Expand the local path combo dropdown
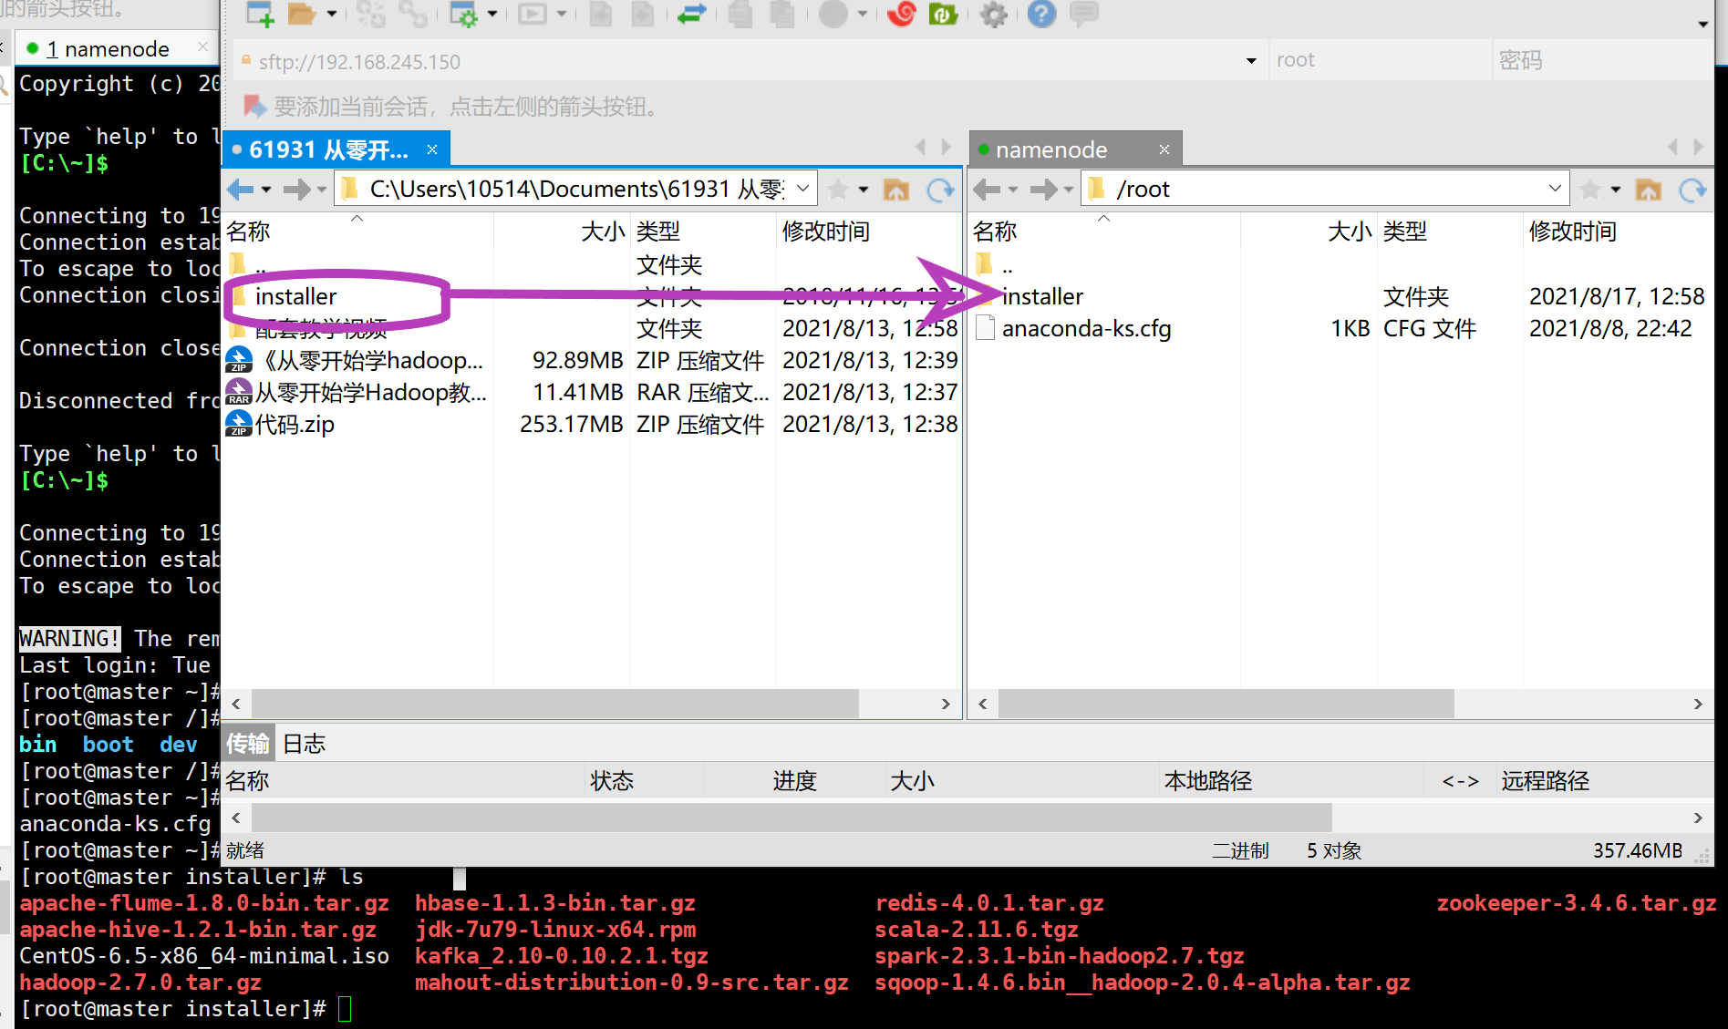 pos(803,189)
